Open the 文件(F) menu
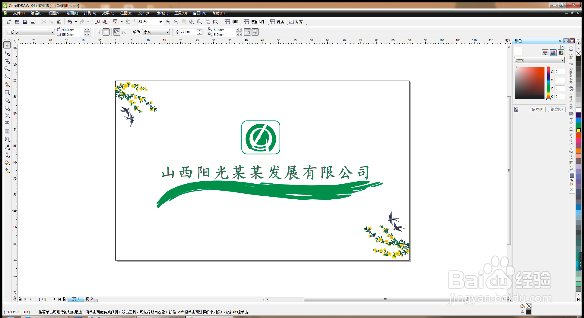The width and height of the screenshot is (584, 318). pos(19,13)
